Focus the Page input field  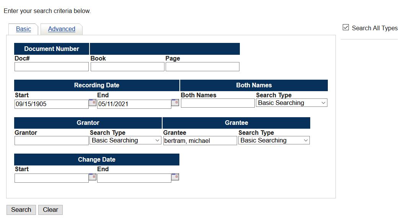pos(202,67)
